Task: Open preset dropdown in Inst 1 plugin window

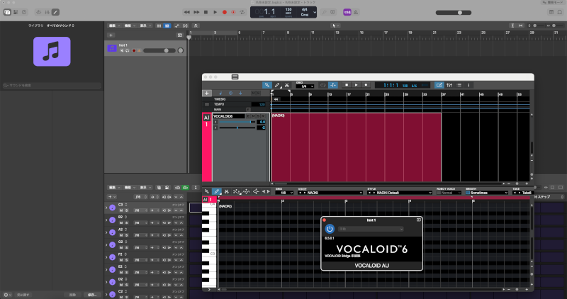Action: click(x=371, y=229)
